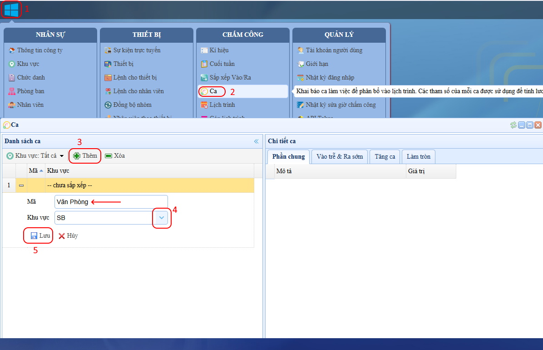The width and height of the screenshot is (543, 350).
Task: Click Nhật ký đăng nhập icon
Action: coord(300,78)
